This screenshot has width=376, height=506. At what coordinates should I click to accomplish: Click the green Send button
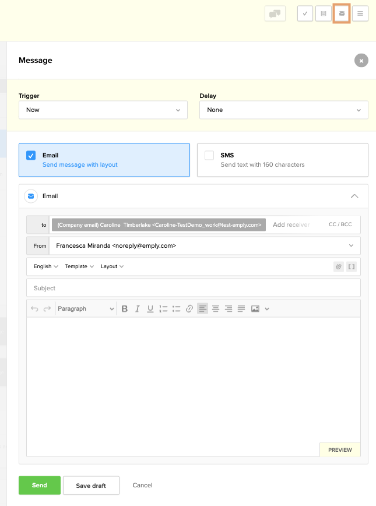coord(40,485)
